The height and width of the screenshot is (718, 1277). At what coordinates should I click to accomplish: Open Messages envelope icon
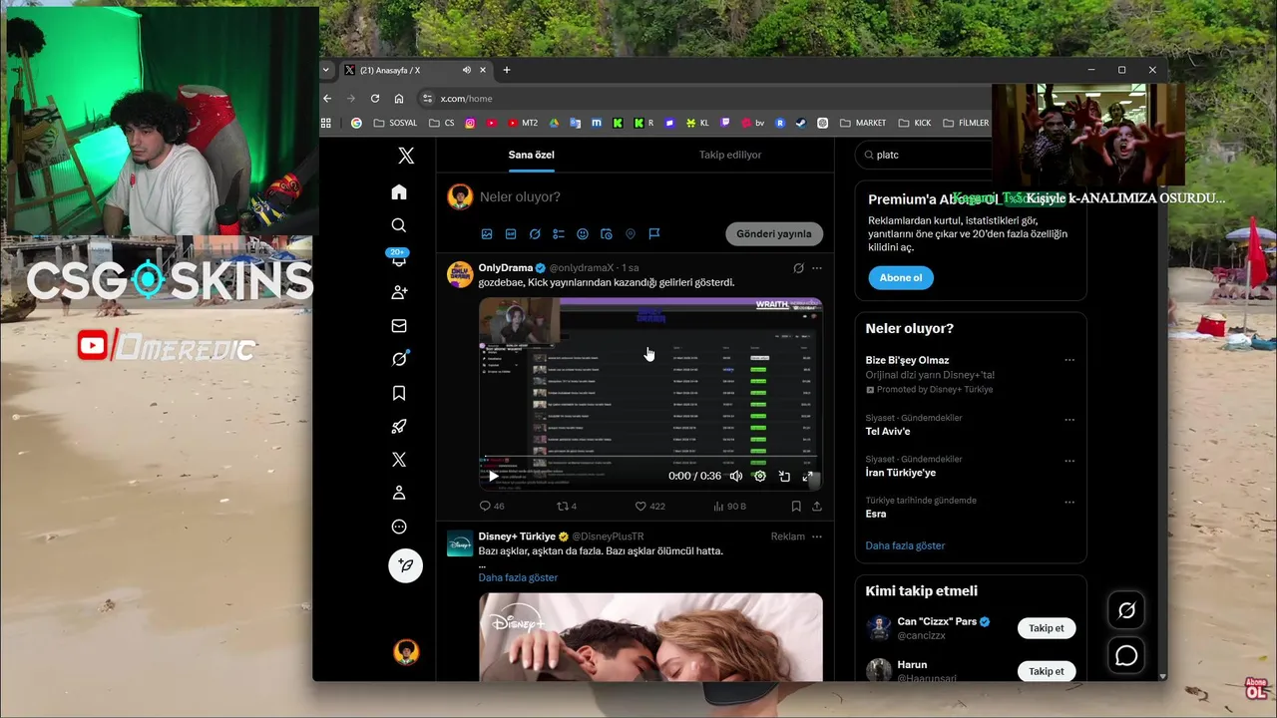(399, 326)
